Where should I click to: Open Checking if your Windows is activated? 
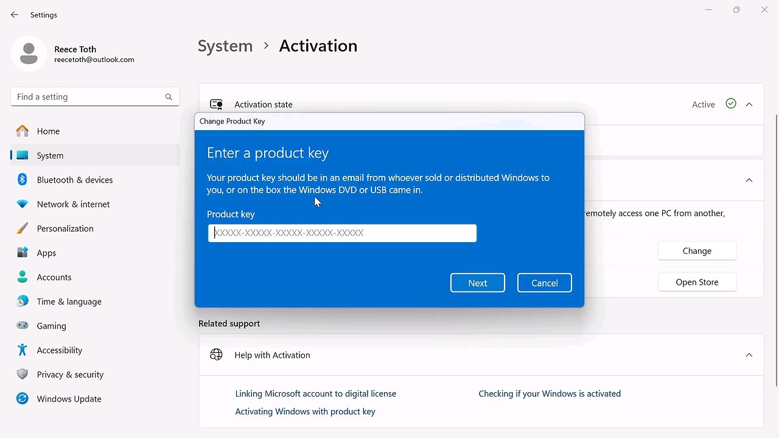point(550,394)
